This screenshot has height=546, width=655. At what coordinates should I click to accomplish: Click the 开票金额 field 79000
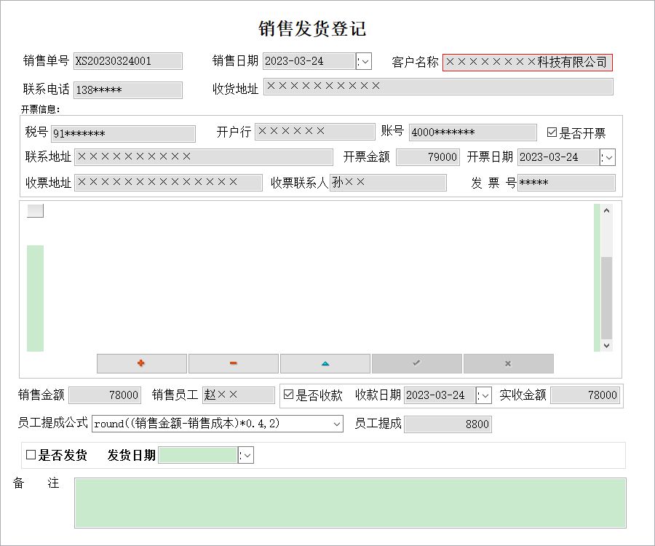click(x=428, y=157)
